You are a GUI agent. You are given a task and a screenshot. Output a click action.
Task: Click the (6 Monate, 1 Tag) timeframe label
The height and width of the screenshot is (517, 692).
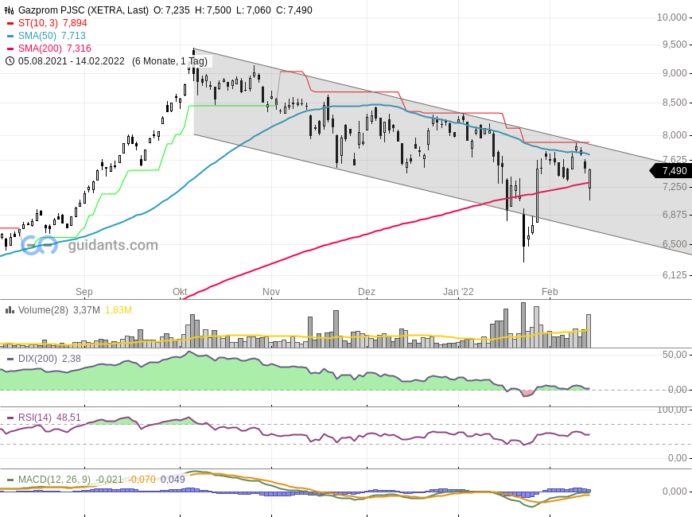pos(169,61)
